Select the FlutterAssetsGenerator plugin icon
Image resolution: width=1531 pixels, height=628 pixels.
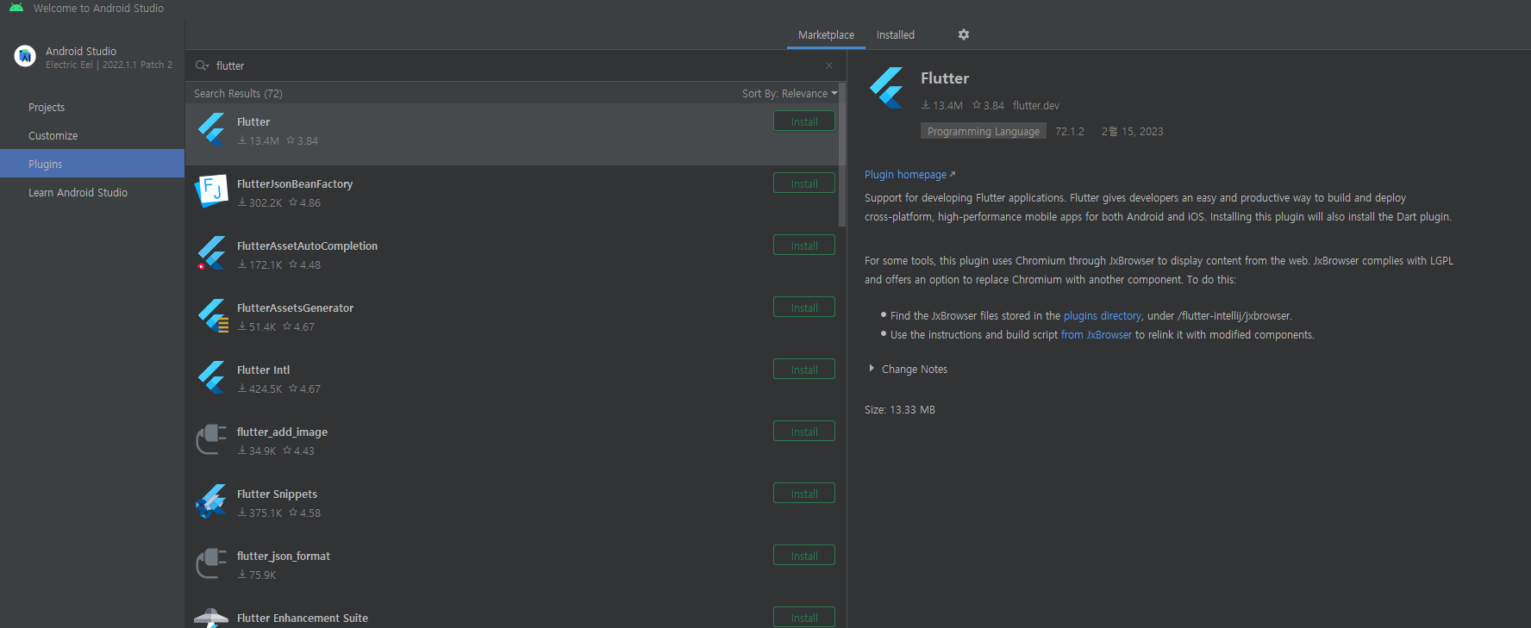[212, 315]
